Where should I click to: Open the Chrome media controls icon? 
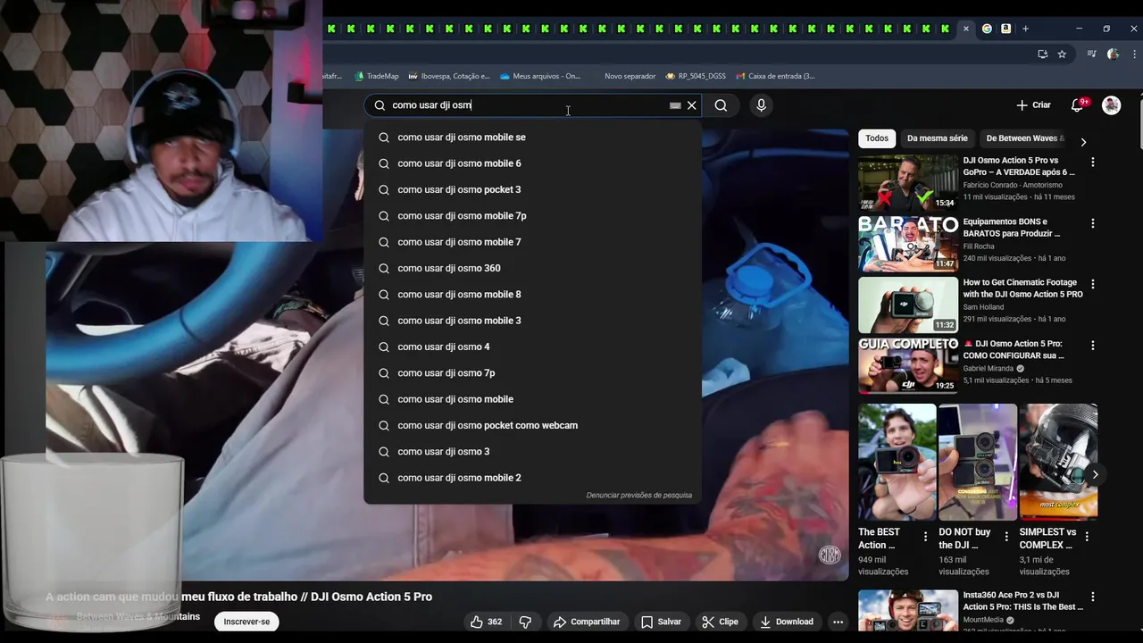pos(1091,54)
